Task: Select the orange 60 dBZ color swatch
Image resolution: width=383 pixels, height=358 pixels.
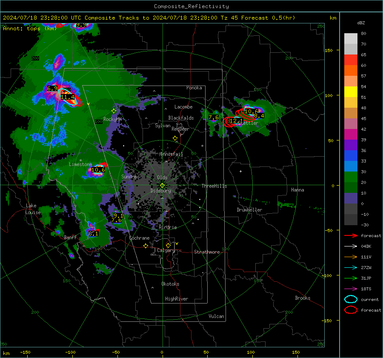Action: pyautogui.click(x=351, y=70)
